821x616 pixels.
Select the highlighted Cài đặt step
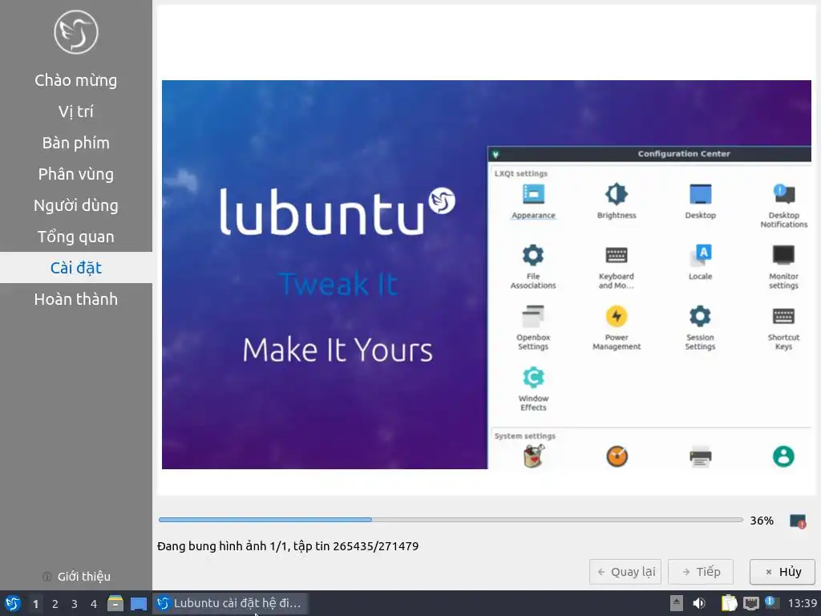click(x=76, y=268)
